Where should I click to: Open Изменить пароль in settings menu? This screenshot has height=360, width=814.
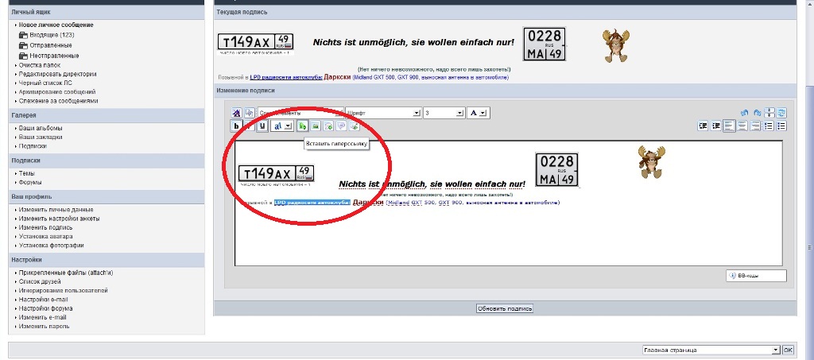(41, 327)
